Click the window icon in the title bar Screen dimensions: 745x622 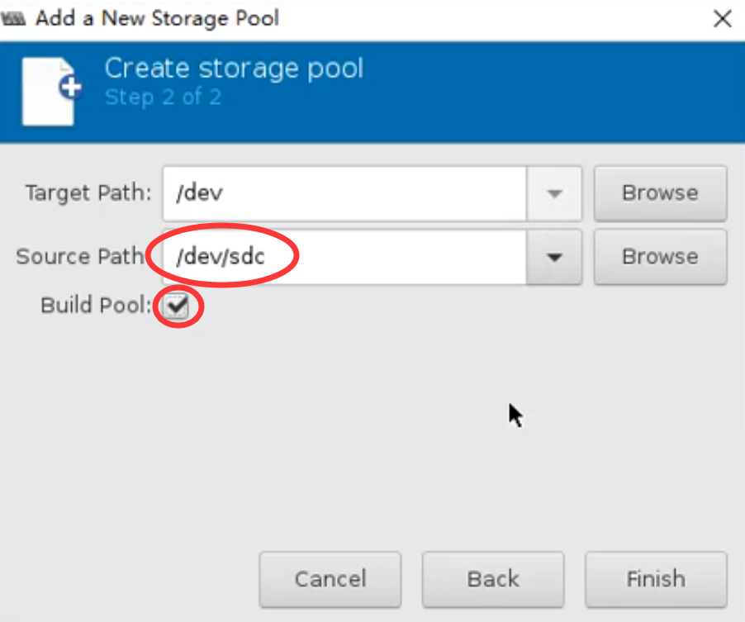pyautogui.click(x=15, y=18)
